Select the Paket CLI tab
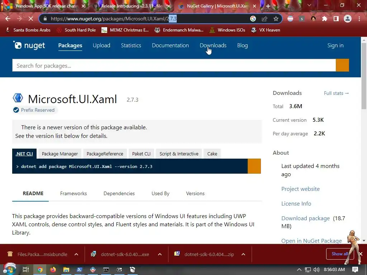This screenshot has height=275, width=367. tap(141, 154)
